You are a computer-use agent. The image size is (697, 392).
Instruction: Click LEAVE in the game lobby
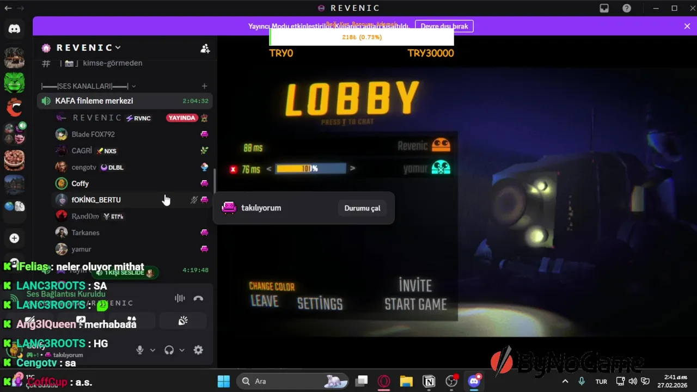coord(264,301)
